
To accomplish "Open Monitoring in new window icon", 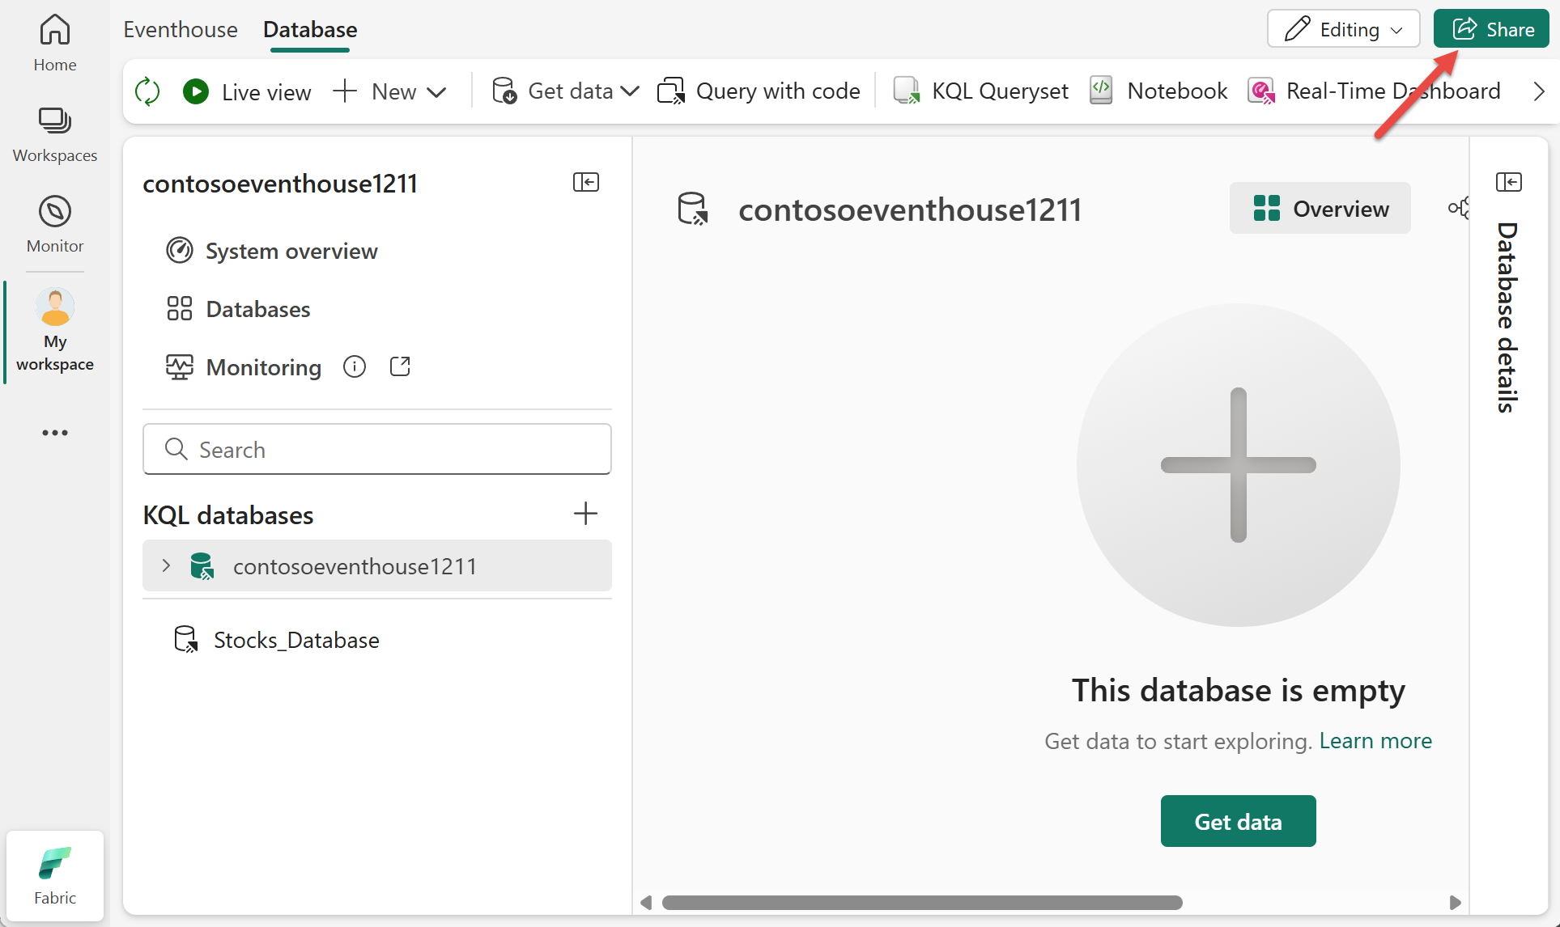I will tap(400, 367).
